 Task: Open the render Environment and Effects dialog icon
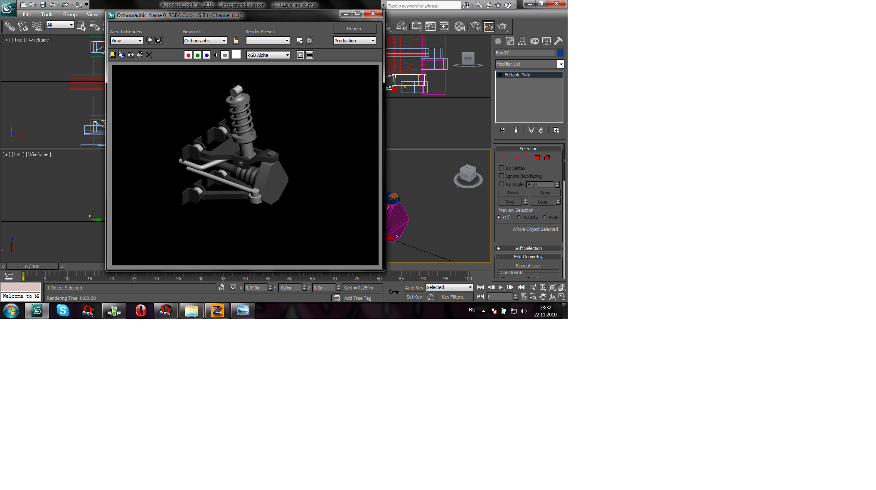309,41
